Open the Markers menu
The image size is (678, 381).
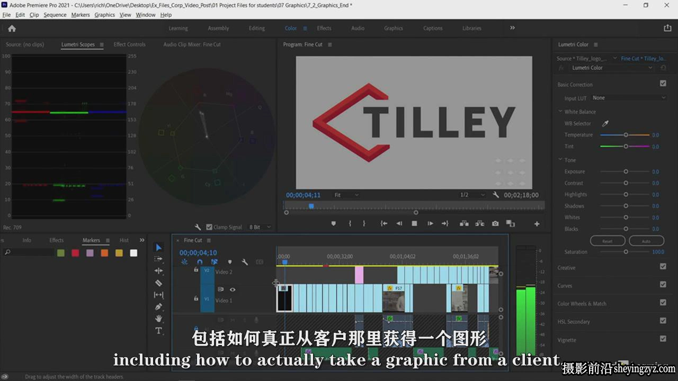click(x=81, y=15)
